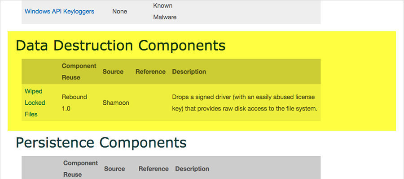Click the None cell in Keyloggers row
This screenshot has width=404, height=179.
(x=119, y=11)
